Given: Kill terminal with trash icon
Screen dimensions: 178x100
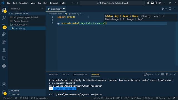Looking at the screenshot, I should pos(167,74).
